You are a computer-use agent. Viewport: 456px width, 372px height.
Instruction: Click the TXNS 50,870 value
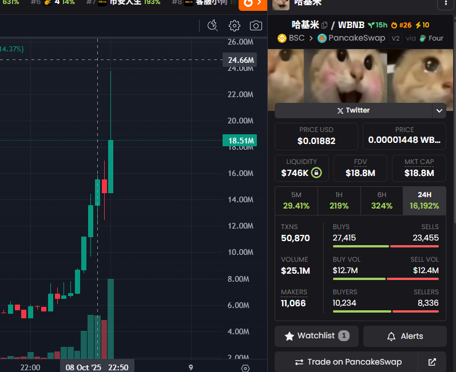click(x=295, y=238)
